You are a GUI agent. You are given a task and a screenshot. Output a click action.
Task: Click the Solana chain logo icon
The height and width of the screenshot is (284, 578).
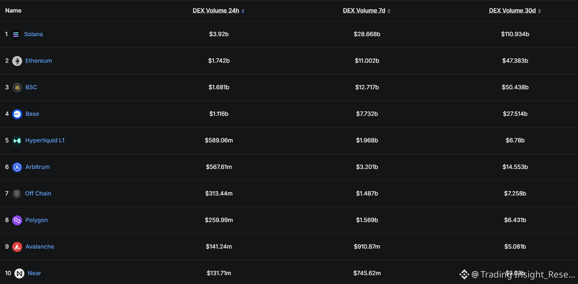pos(16,34)
